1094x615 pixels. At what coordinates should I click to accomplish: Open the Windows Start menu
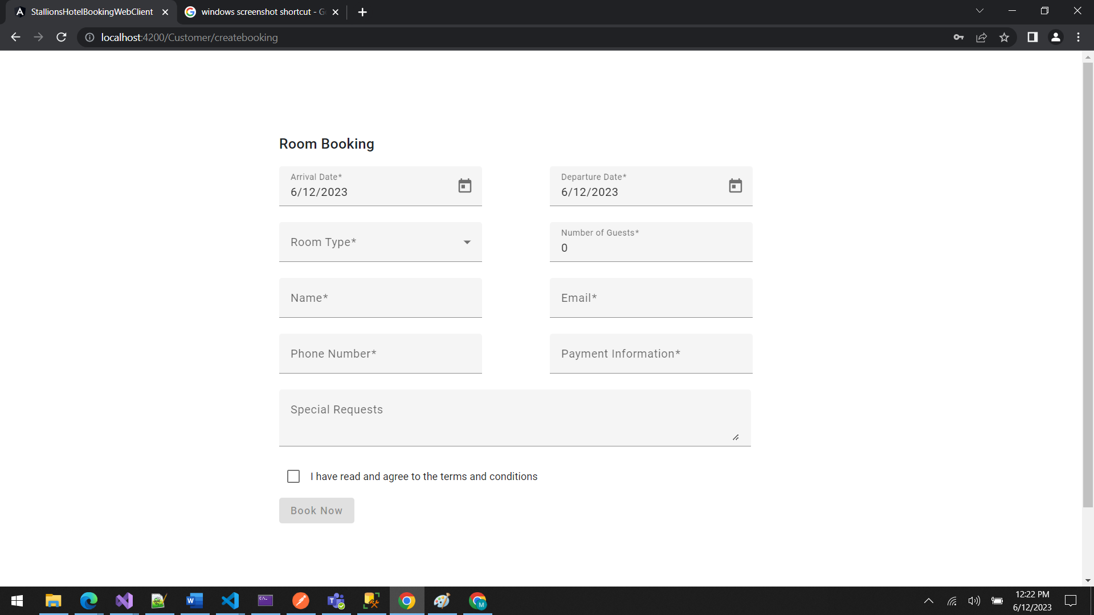17,601
